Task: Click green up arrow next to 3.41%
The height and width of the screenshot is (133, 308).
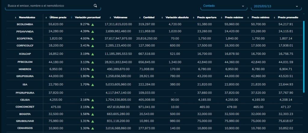Action: click(93, 45)
